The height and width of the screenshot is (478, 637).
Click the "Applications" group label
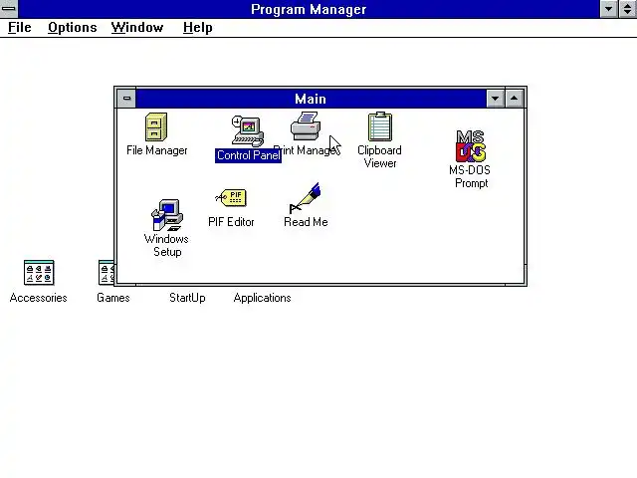pos(263,298)
